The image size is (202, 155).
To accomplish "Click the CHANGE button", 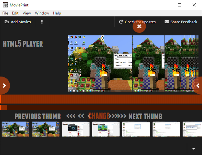I will click(x=99, y=116).
